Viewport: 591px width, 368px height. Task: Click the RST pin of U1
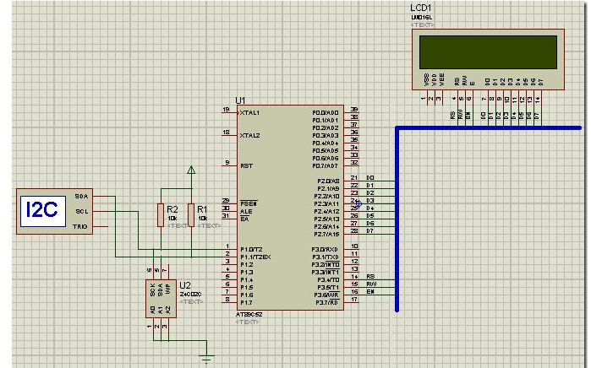click(247, 166)
